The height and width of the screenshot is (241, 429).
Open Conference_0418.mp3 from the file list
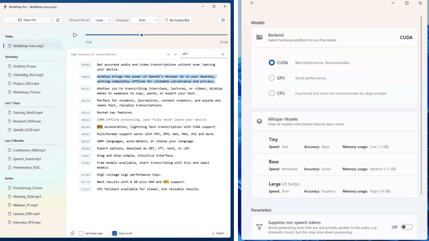(x=29, y=150)
